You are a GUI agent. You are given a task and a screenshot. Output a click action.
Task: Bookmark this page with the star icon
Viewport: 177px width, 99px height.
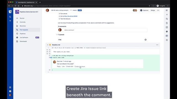click(149, 6)
